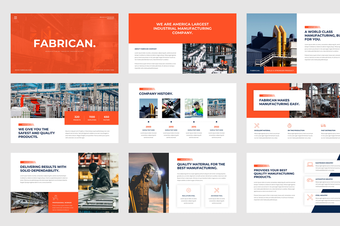Click the navy 'FABRICAN.' label under building photo
This screenshot has height=226, width=340.
click(255, 70)
